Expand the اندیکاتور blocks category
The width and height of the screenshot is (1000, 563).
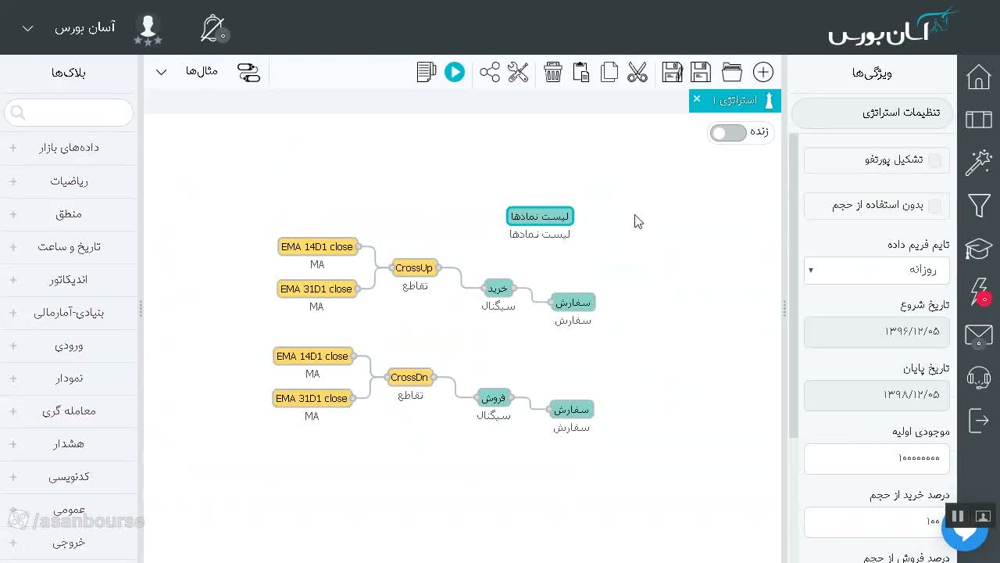tap(70, 279)
